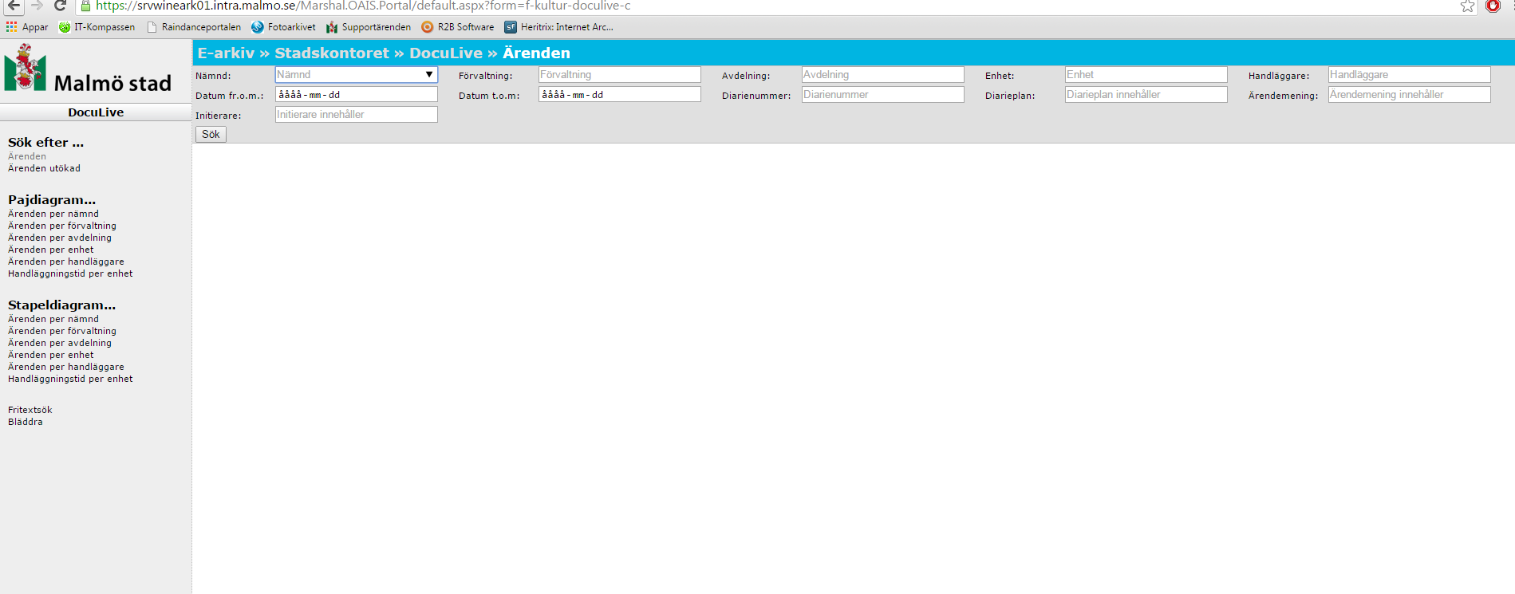
Task: Click the padlock icon in address bar
Action: tap(86, 6)
